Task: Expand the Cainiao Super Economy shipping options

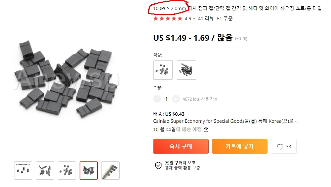Action: point(296,121)
